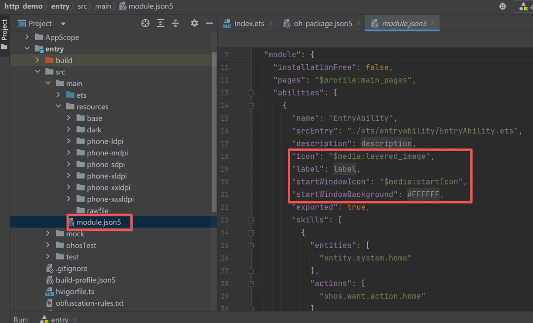Viewport: 533px width, 323px height.
Task: Click the http_demo breadcrumb
Action: click(x=23, y=6)
